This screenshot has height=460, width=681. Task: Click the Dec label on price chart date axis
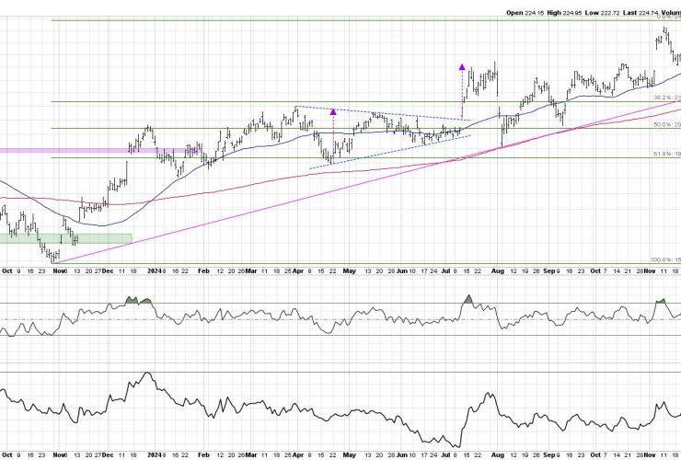coord(108,271)
